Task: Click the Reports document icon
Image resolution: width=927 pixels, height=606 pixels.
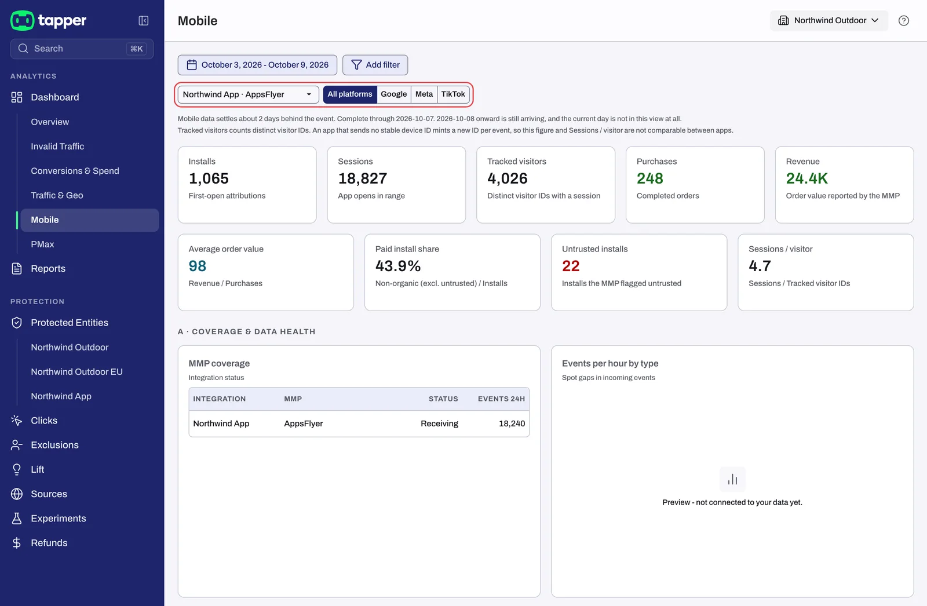Action: [17, 269]
